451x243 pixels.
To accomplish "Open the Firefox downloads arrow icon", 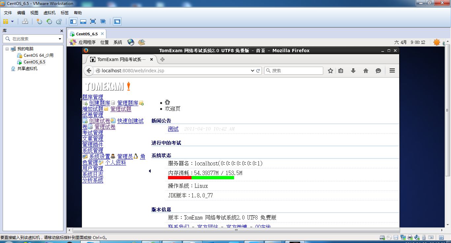I will tap(353, 71).
